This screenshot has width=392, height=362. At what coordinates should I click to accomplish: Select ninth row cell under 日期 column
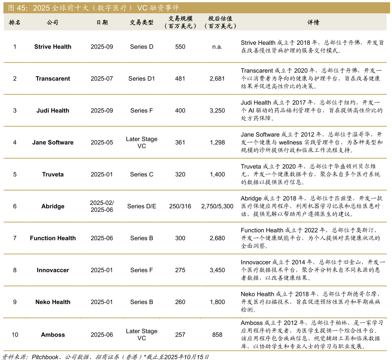click(102, 302)
